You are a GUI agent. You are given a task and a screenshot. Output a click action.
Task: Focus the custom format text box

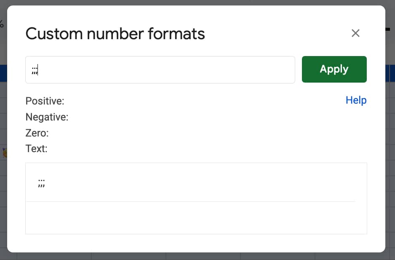click(x=160, y=70)
